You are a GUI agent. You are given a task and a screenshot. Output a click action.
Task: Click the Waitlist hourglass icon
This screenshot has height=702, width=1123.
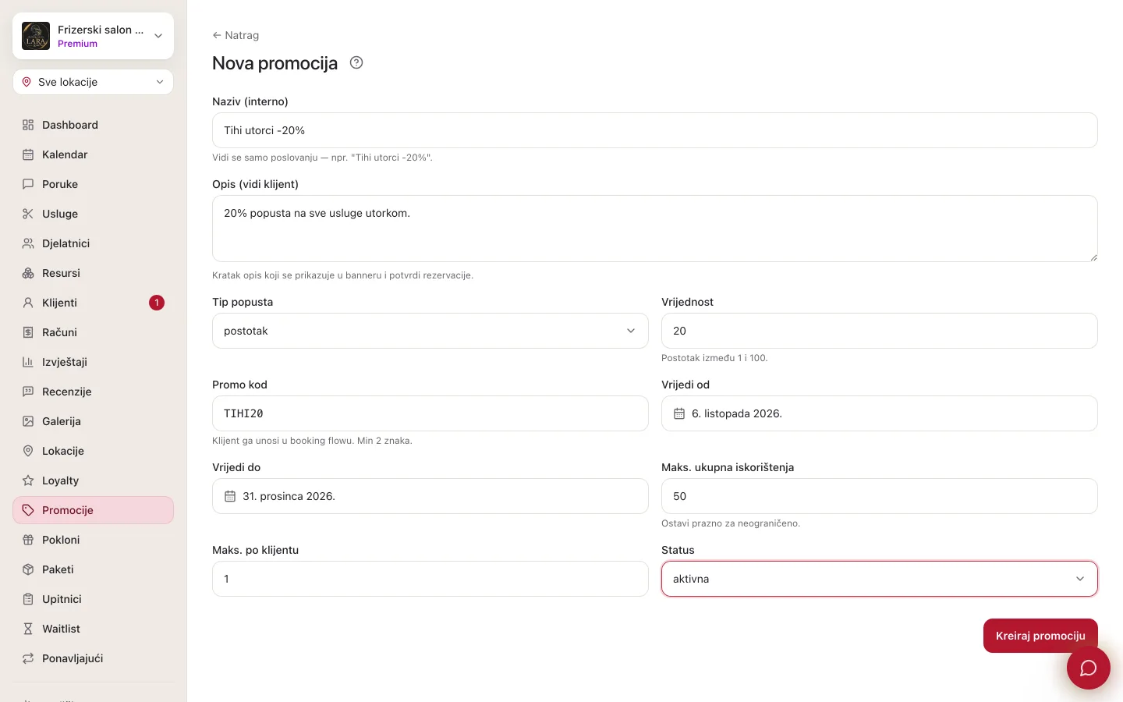(x=28, y=629)
